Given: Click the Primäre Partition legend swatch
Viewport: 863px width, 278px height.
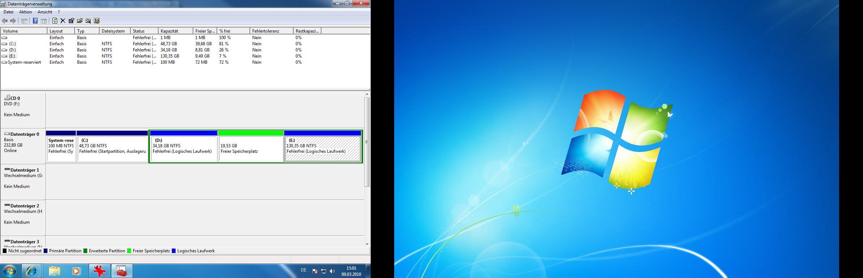Looking at the screenshot, I should 46,251.
